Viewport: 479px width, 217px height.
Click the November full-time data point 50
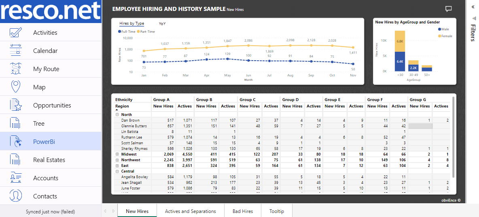pos(353,64)
